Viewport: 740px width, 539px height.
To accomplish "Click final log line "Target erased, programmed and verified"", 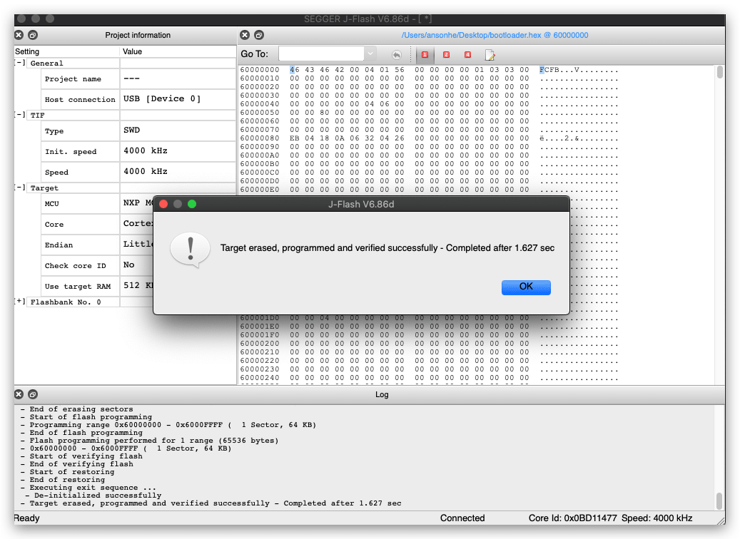I will click(216, 503).
